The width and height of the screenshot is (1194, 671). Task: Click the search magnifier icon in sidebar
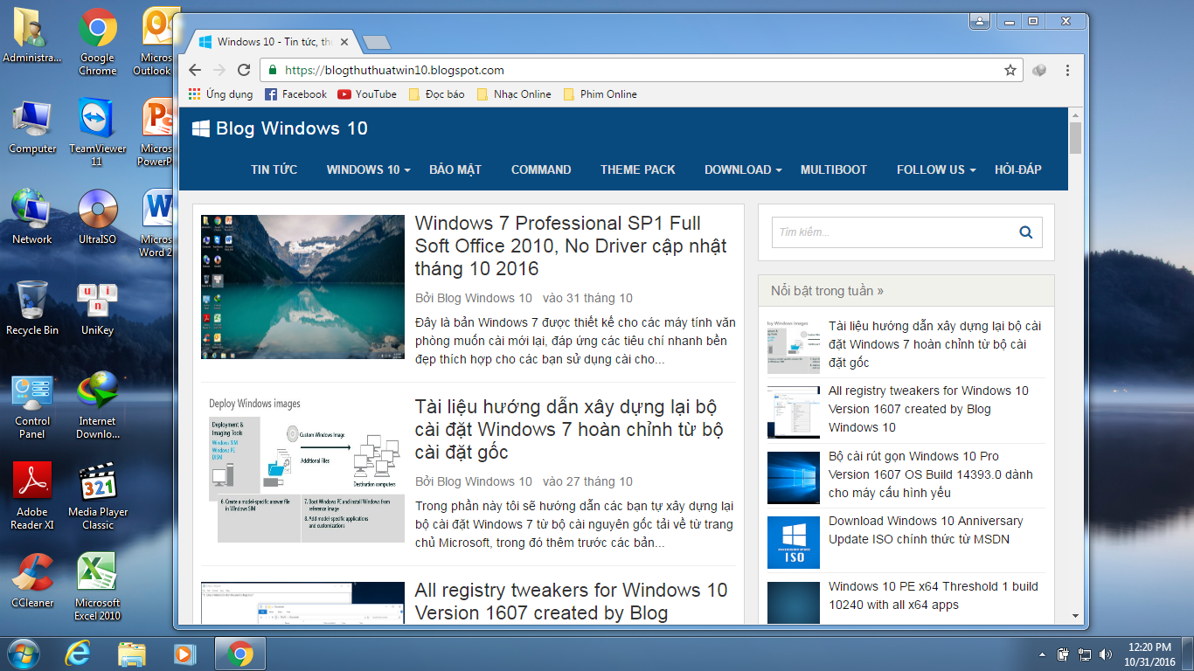click(1025, 232)
